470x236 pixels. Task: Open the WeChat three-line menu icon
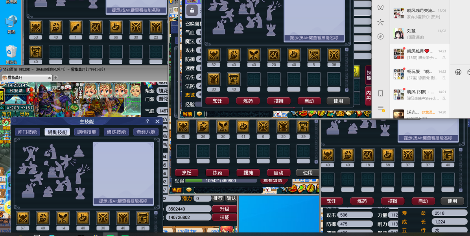click(381, 108)
